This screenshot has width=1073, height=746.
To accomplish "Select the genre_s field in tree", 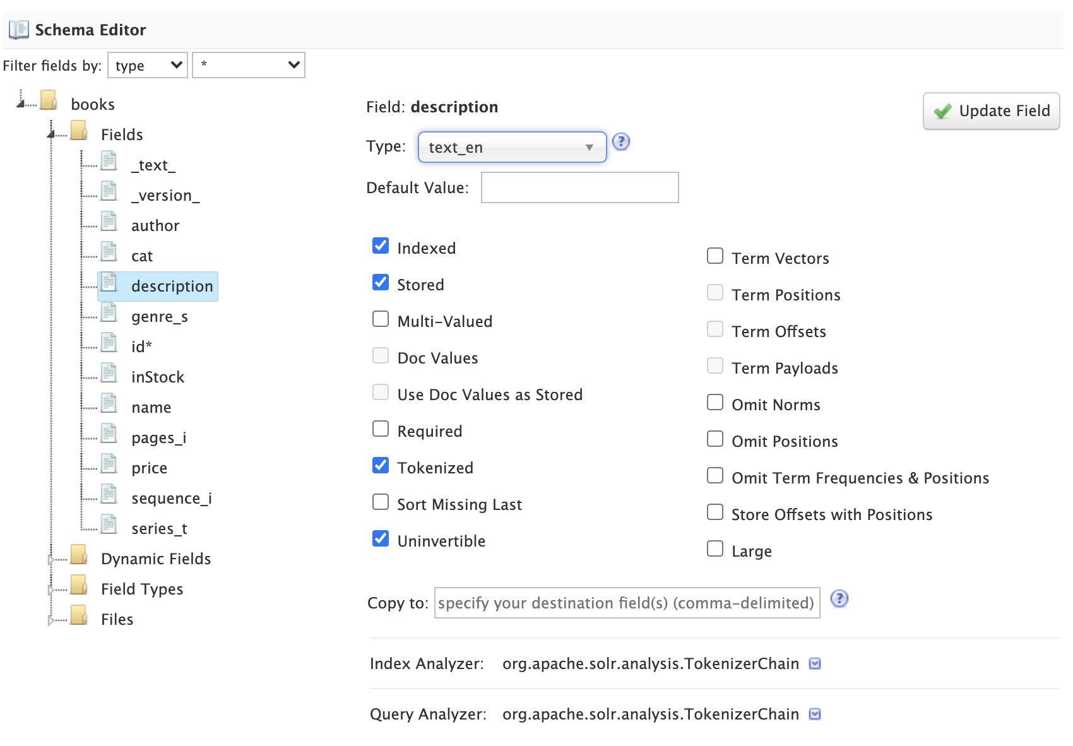I will click(x=159, y=316).
